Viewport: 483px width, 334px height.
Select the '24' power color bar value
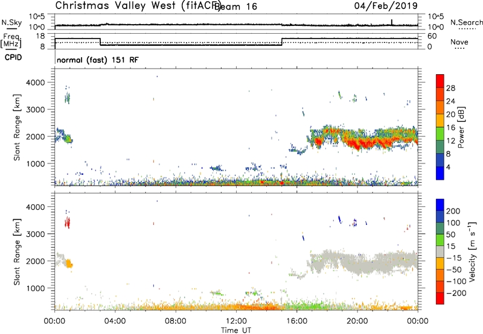coord(450,101)
